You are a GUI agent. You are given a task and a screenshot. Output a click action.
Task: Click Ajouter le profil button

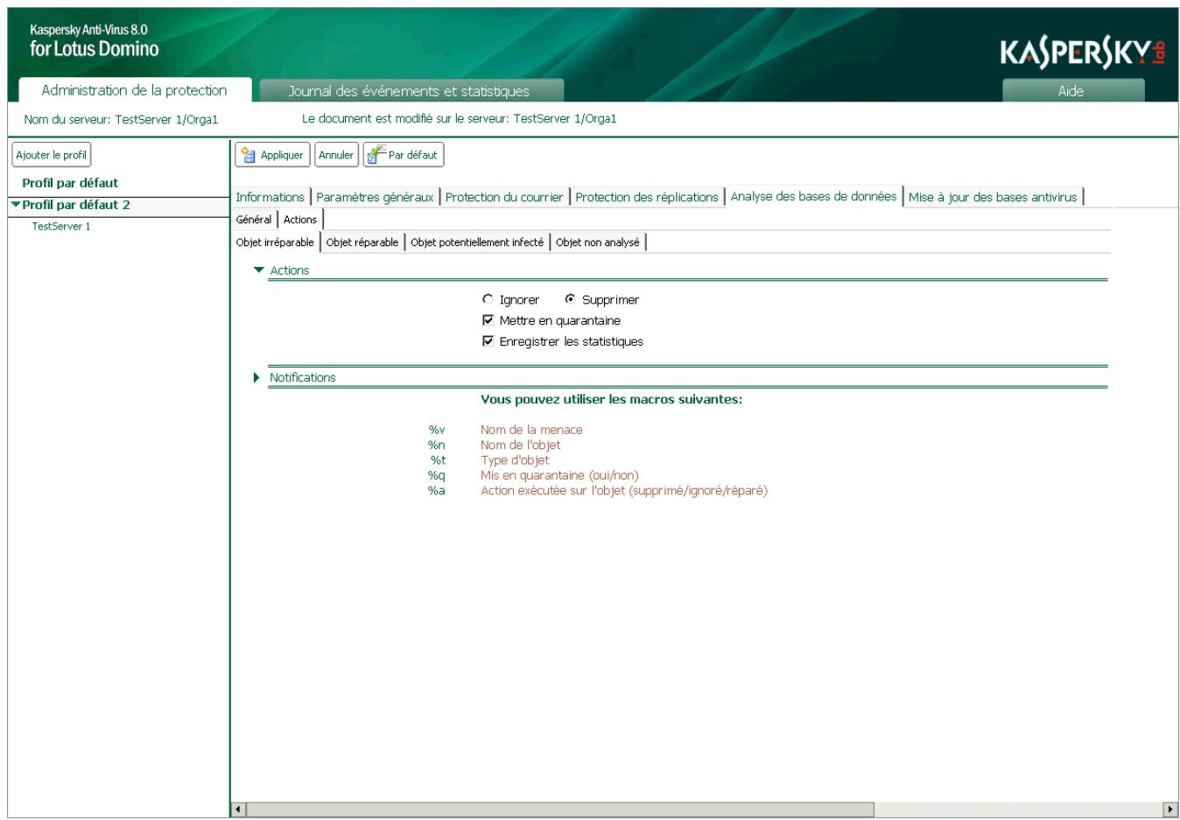click(x=52, y=155)
